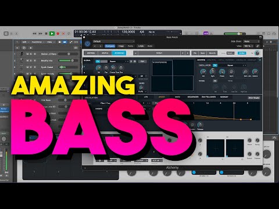Arm recording with the red Record button

tap(58, 34)
